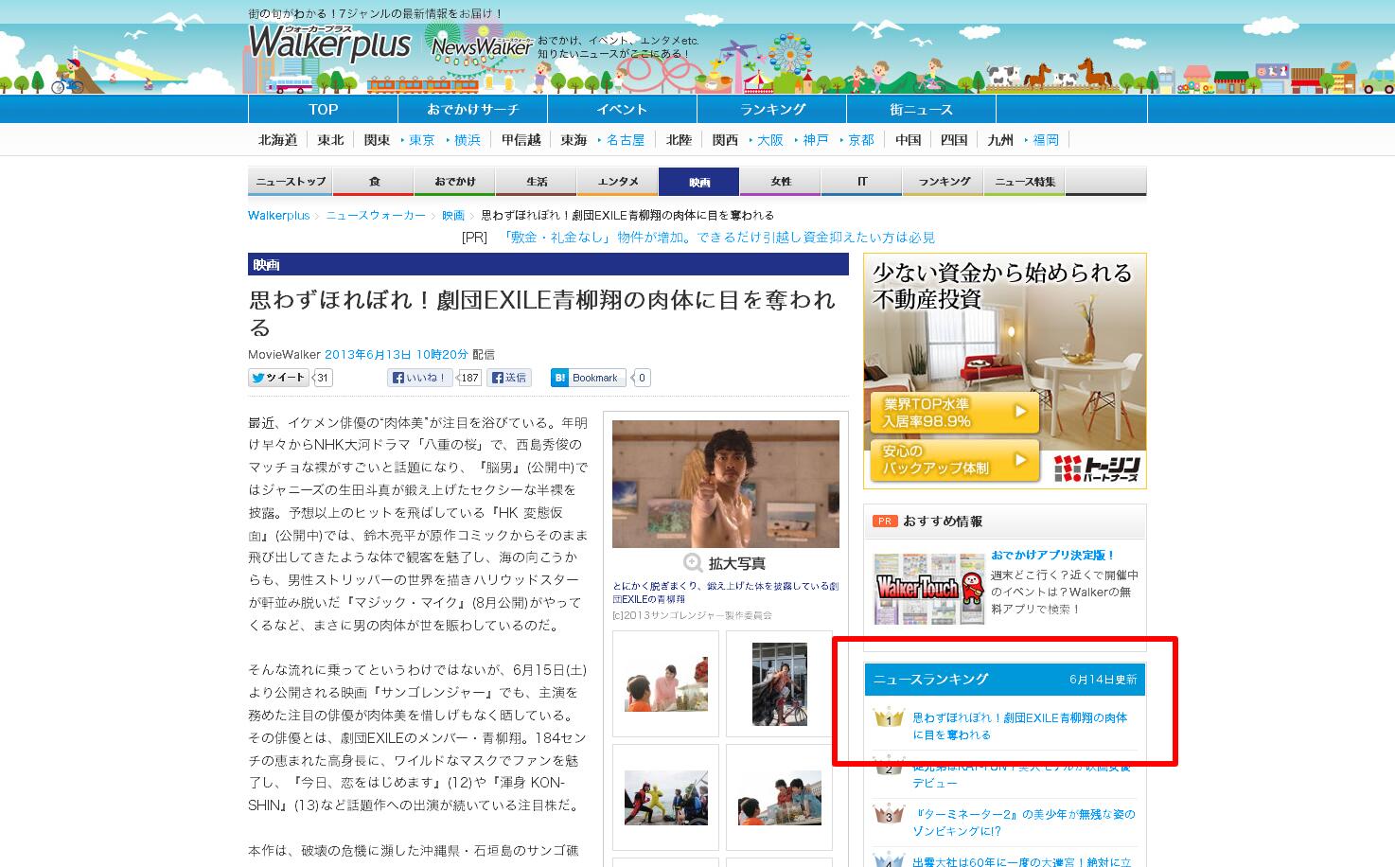Click the トーシン パートナーズ logo in the ad

pos(1098,467)
